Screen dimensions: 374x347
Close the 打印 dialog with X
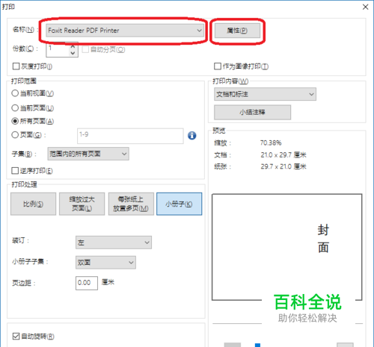[x=365, y=7]
